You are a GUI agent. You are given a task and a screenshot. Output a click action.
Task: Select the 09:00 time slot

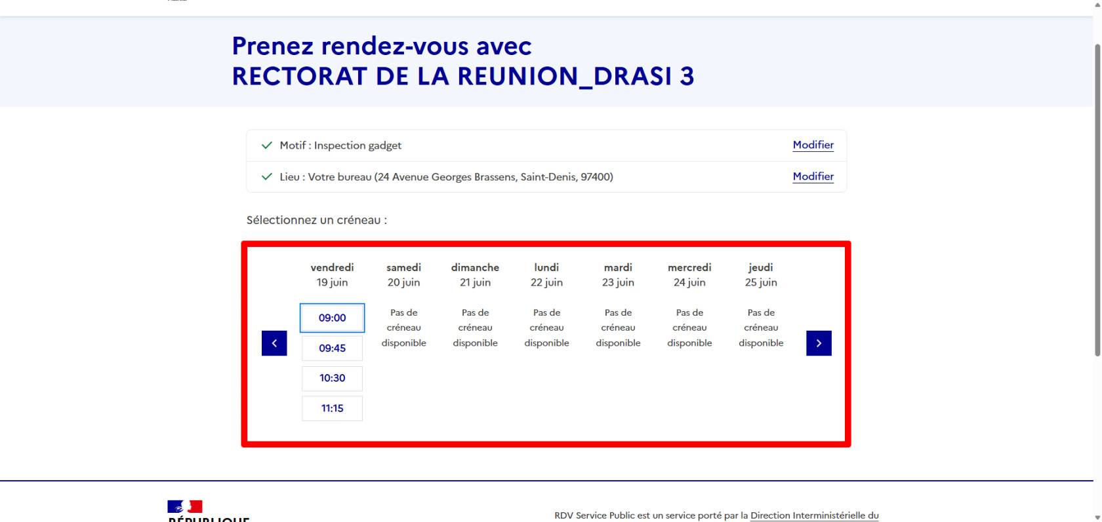(x=332, y=318)
